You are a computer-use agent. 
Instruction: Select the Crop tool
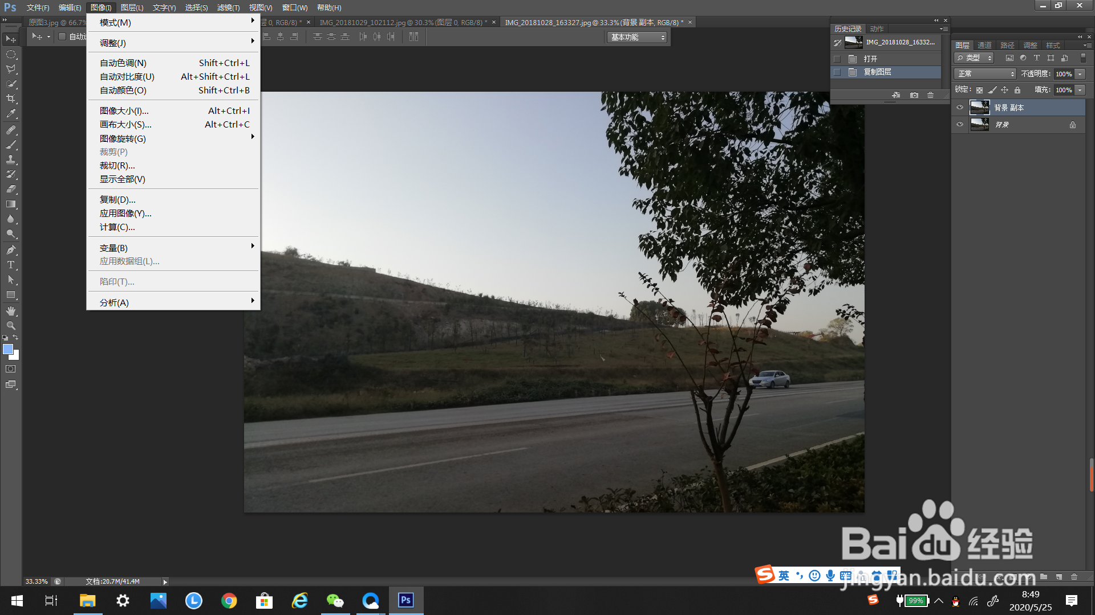[x=11, y=99]
